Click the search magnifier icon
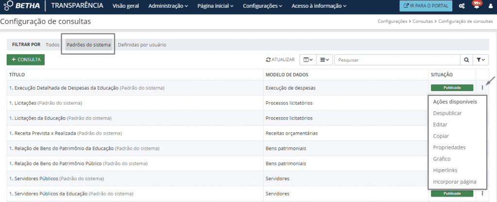The height and width of the screenshot is (202, 497). click(466, 60)
